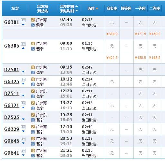
Task: Expand price details for D7525
Action: pos(23,119)
